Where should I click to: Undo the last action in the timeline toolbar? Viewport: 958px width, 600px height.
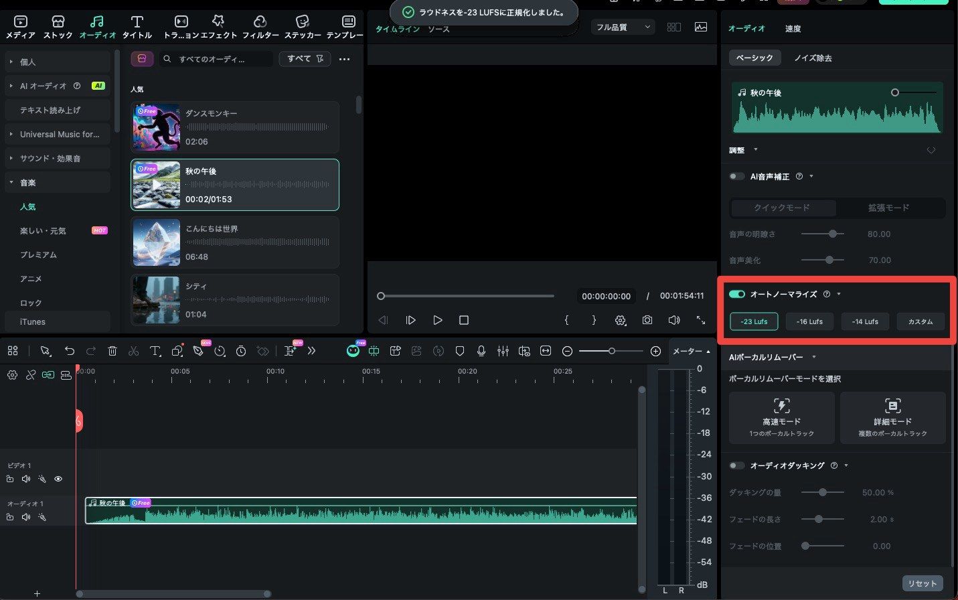[x=69, y=351]
